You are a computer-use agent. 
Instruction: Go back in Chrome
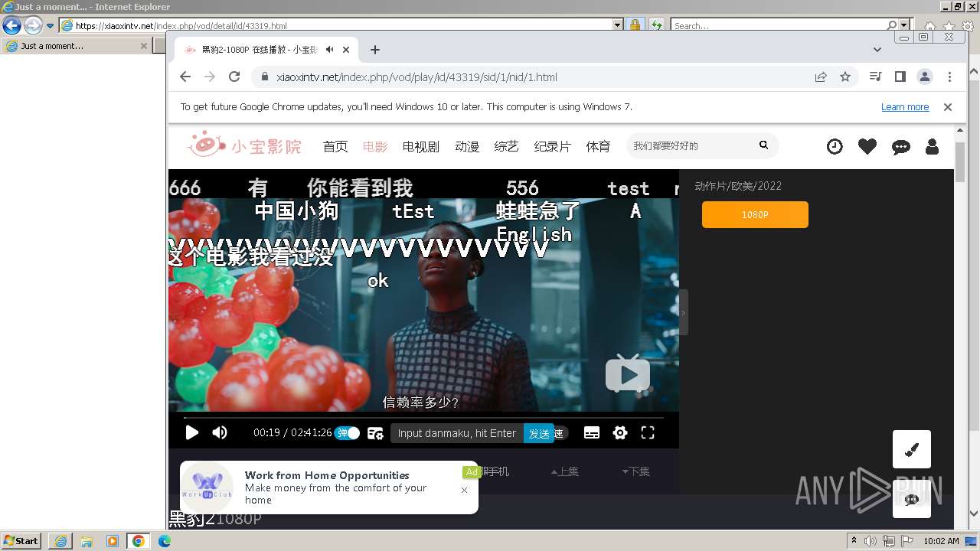185,77
